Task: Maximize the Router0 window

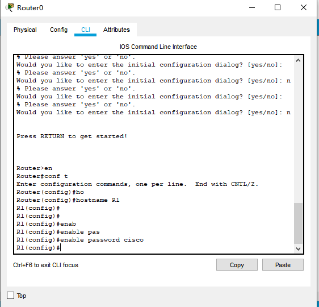Action: click(x=278, y=8)
